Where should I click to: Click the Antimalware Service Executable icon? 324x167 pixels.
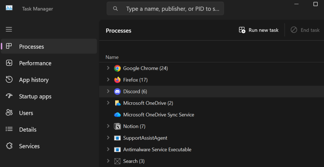117,149
